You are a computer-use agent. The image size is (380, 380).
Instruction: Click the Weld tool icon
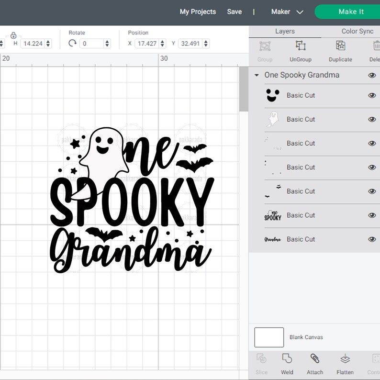(287, 358)
